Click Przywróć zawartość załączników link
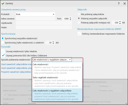This screenshot has width=128, height=105. coord(16,72)
